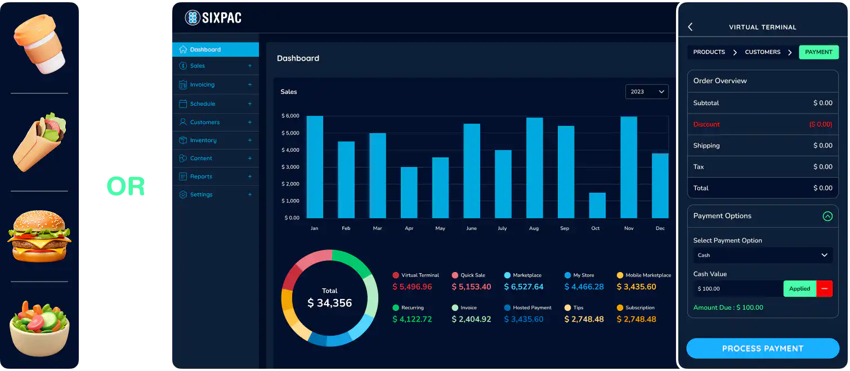
Task: Click the Invoicing icon in sidebar
Action: (183, 85)
